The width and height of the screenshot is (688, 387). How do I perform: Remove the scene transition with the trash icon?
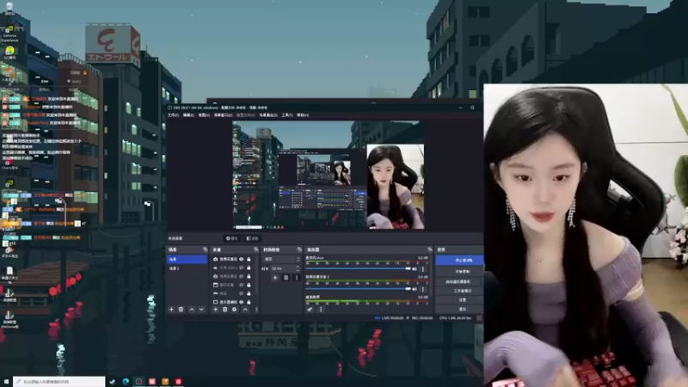click(286, 277)
